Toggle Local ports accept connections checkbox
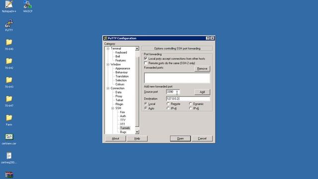The height and width of the screenshot is (179, 318). [146, 59]
